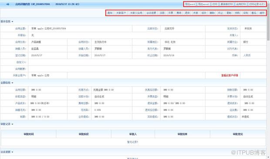
Task: Click the 银行 industry value
Action: (246, 42)
